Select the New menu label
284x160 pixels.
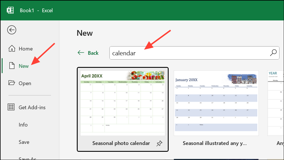coord(24,66)
